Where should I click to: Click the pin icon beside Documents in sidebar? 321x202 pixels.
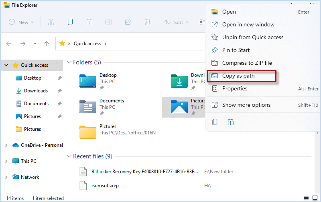coord(59,104)
